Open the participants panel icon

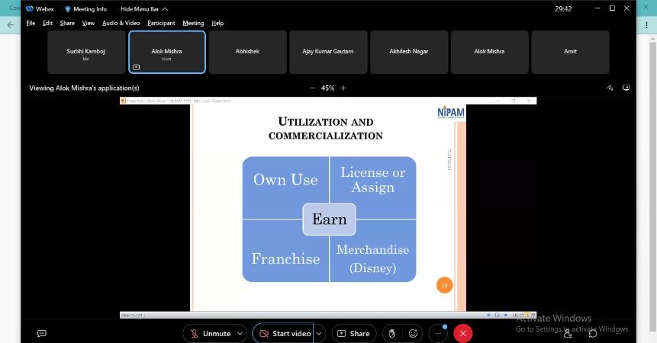[568, 333]
